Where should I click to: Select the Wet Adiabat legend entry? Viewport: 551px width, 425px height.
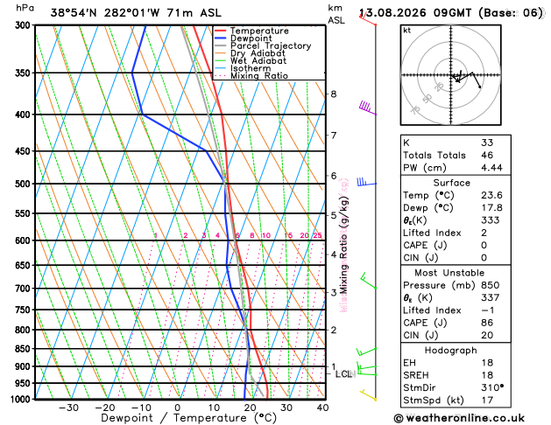[x=251, y=60]
